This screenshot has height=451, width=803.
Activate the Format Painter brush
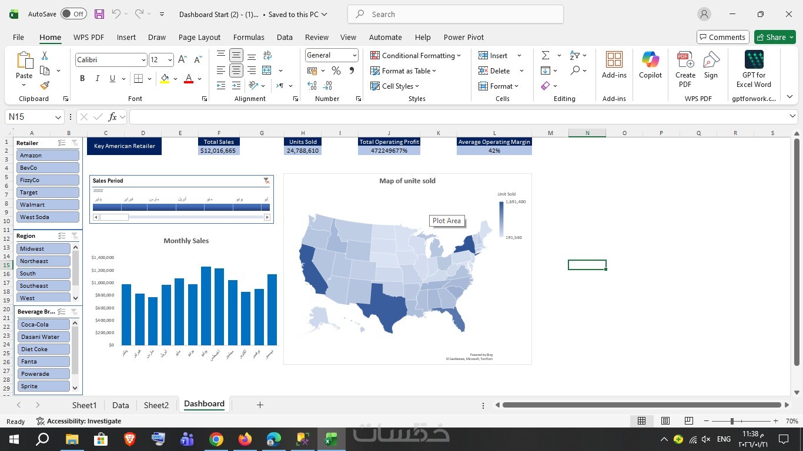pyautogui.click(x=45, y=85)
